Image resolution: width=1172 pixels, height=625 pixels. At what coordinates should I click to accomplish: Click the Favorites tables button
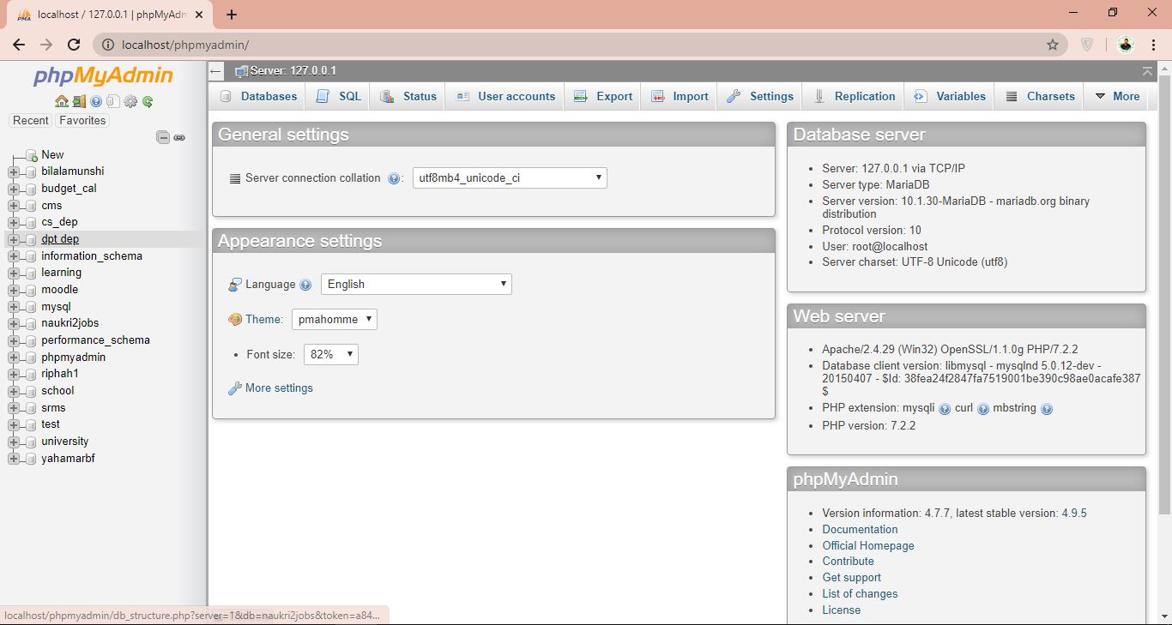pos(82,121)
